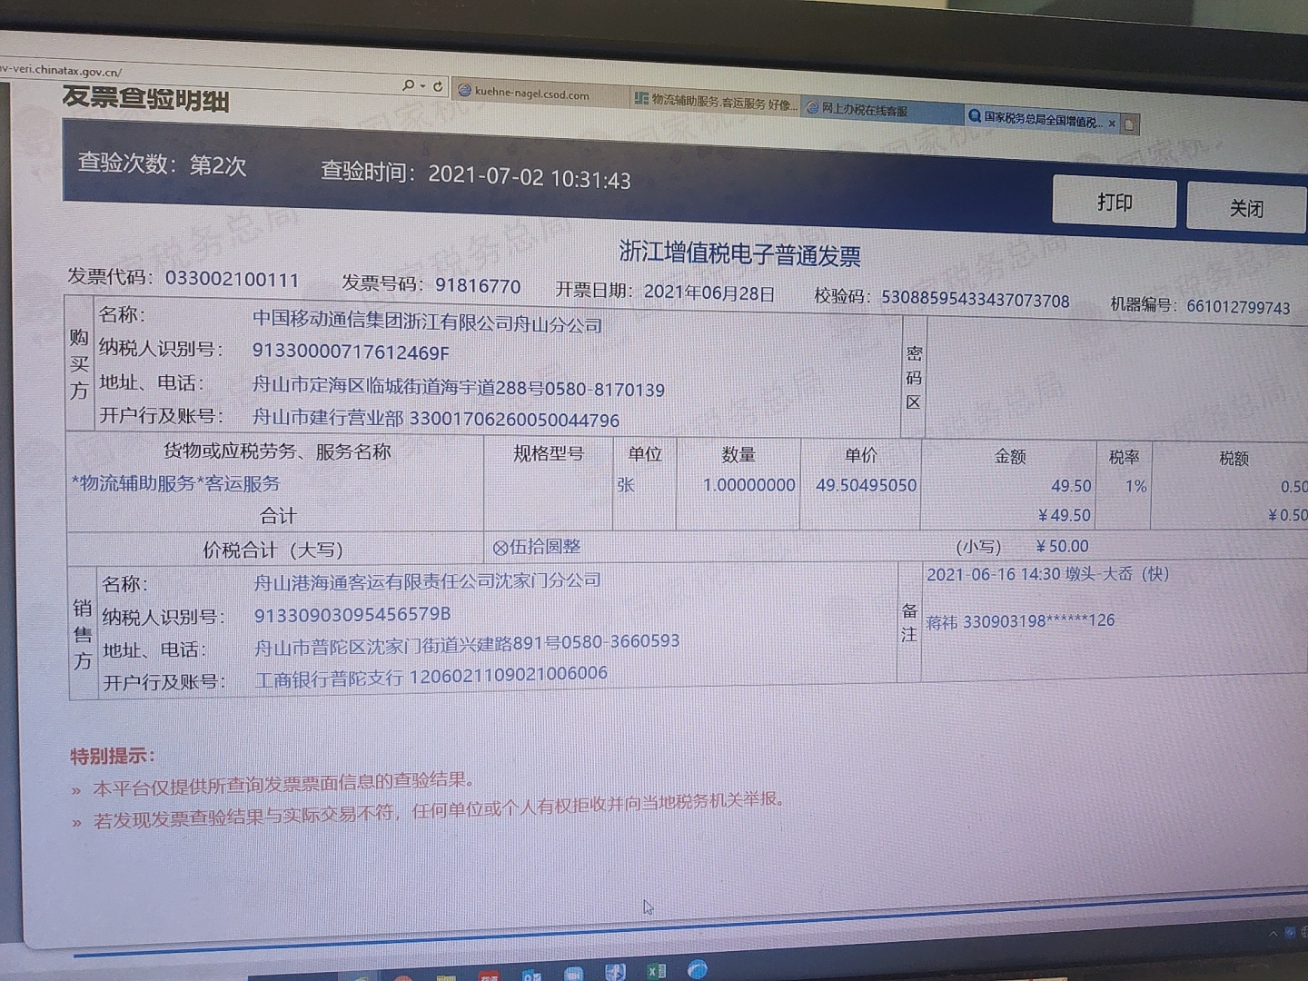Click seller name 舟山港海通客运有限责任公司沈家门分公司
This screenshot has width=1308, height=981.
click(x=427, y=580)
